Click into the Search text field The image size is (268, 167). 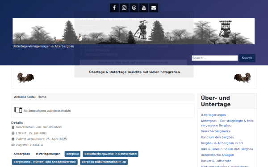215,58
